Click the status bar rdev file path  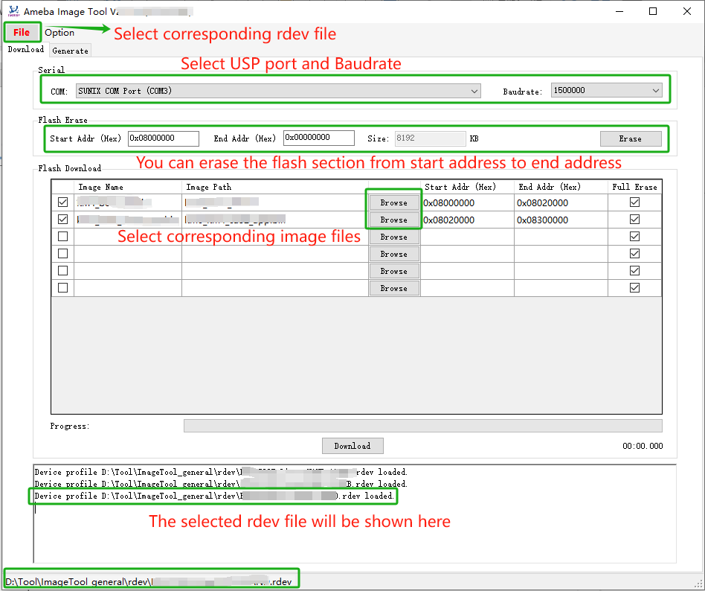click(149, 581)
